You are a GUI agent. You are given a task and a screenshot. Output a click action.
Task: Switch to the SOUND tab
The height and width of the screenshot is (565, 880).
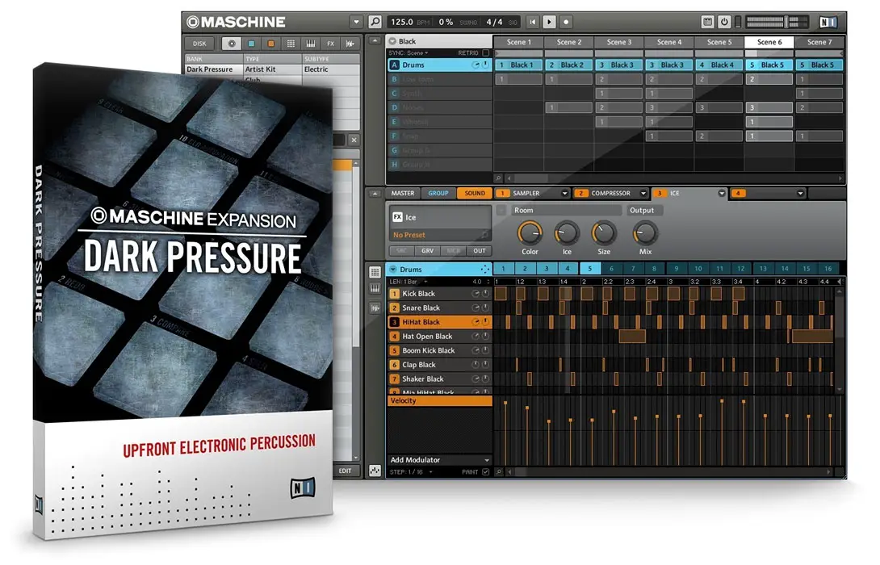point(475,193)
